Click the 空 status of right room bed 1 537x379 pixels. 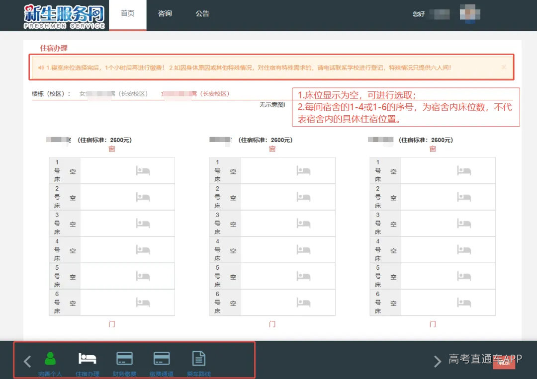(393, 171)
